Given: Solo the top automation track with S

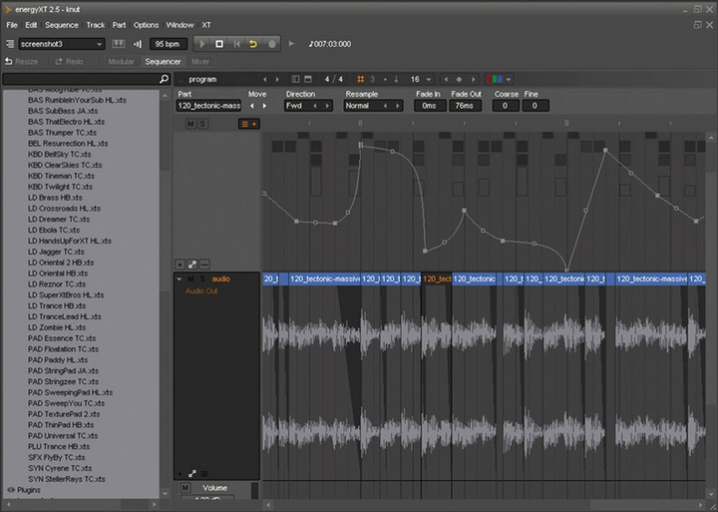Looking at the screenshot, I should pos(202,124).
